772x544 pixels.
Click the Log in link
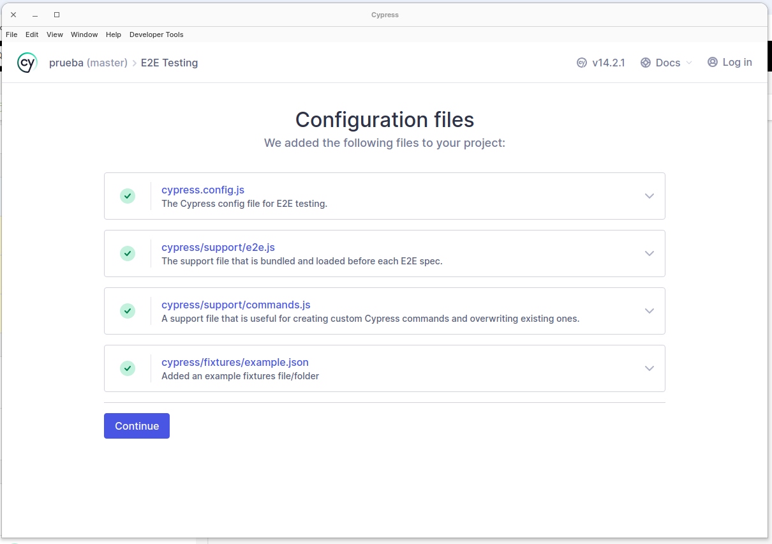click(x=737, y=62)
